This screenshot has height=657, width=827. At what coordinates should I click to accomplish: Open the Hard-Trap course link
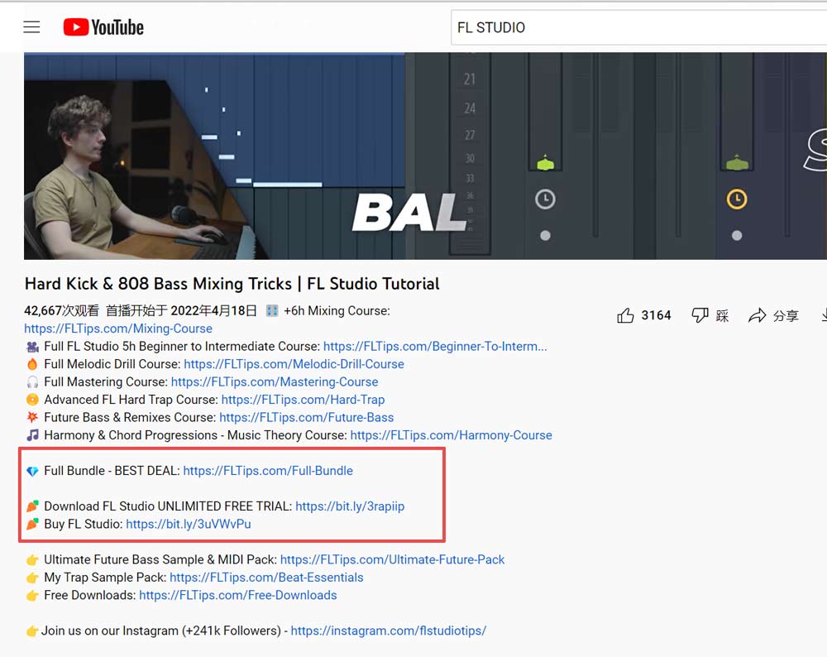pos(303,400)
